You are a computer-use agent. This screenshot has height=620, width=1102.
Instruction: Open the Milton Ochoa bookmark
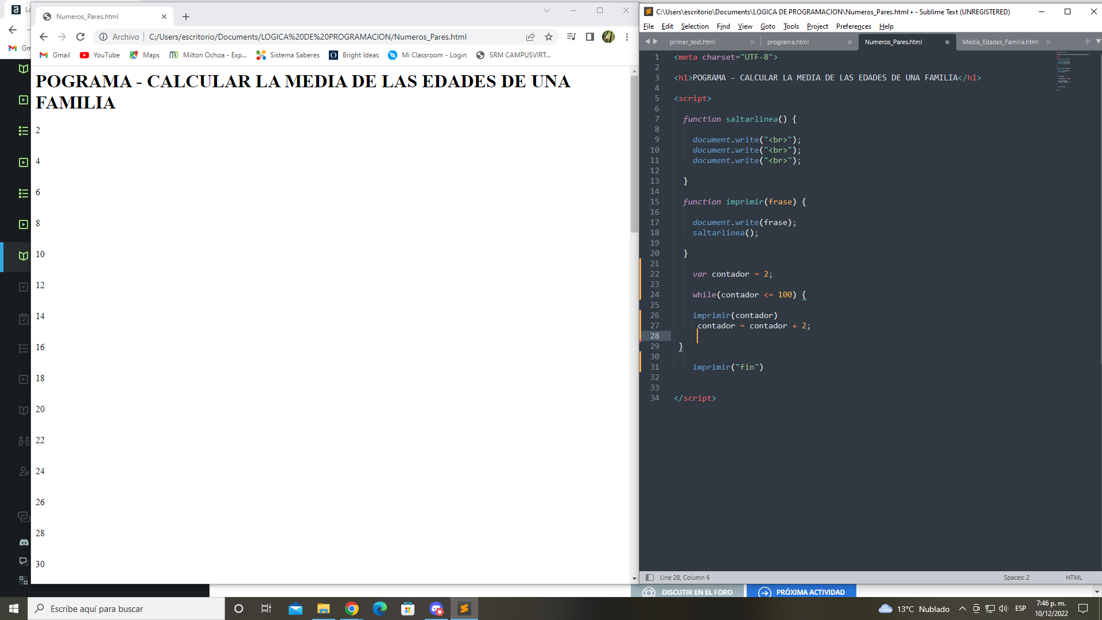(208, 55)
